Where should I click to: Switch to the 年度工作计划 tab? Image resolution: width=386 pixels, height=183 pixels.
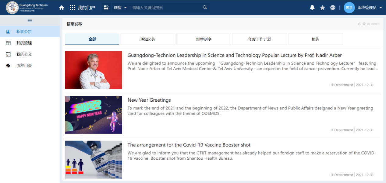(x=260, y=39)
